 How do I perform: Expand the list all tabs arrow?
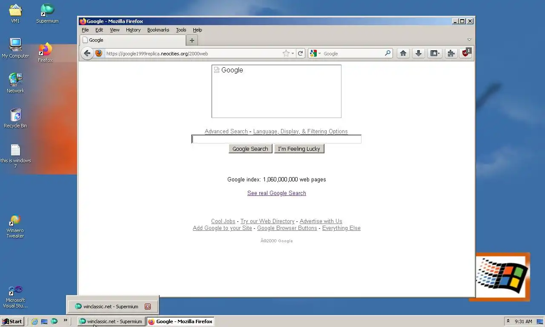point(469,40)
